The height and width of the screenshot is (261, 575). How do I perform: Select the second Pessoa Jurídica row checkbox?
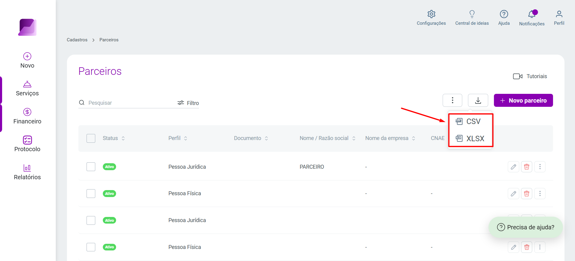(91, 220)
